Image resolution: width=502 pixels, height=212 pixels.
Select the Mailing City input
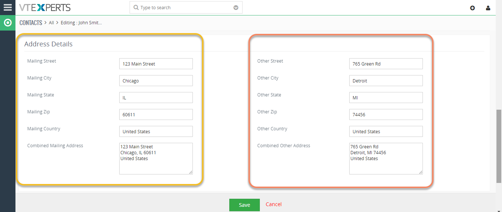(156, 81)
